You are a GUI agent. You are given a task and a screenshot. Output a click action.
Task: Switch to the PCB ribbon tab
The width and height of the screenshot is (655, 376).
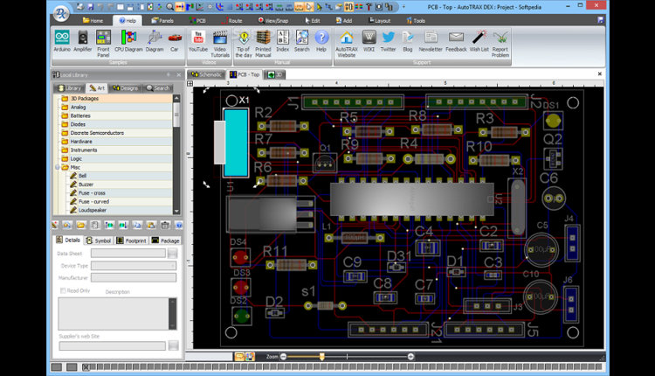tap(197, 20)
